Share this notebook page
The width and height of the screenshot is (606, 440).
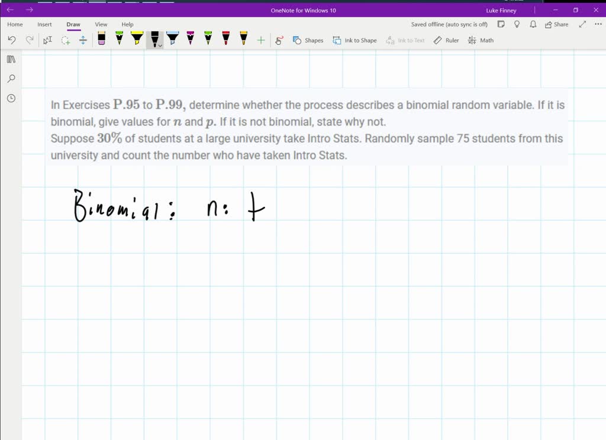(x=556, y=24)
